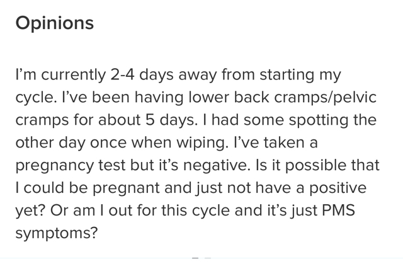Click the darker page indicator dash at bottom
The height and width of the screenshot is (266, 403).
point(195,258)
